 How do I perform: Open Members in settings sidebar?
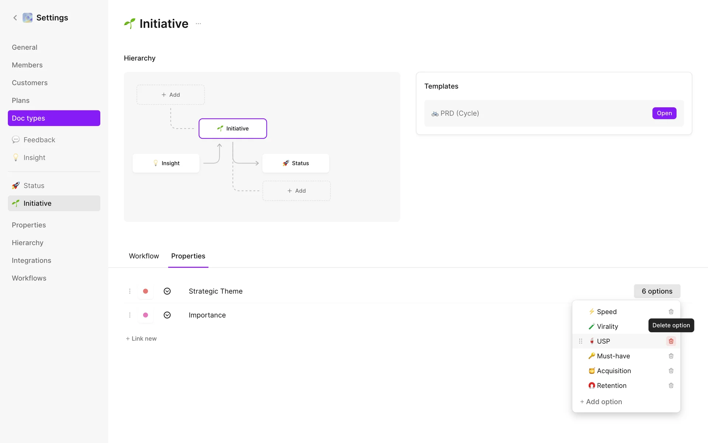click(27, 65)
